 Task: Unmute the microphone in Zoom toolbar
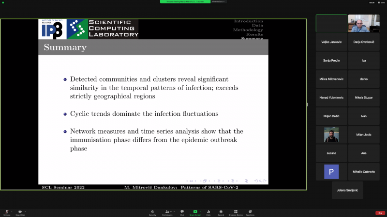pos(7,213)
